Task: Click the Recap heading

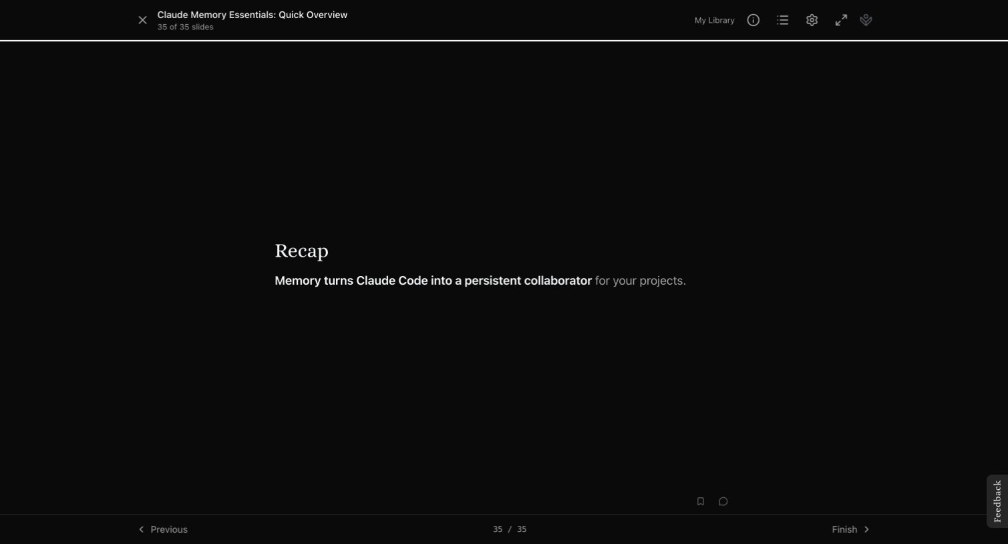Action: (301, 251)
